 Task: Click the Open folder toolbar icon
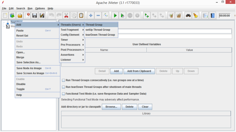tap(20, 16)
